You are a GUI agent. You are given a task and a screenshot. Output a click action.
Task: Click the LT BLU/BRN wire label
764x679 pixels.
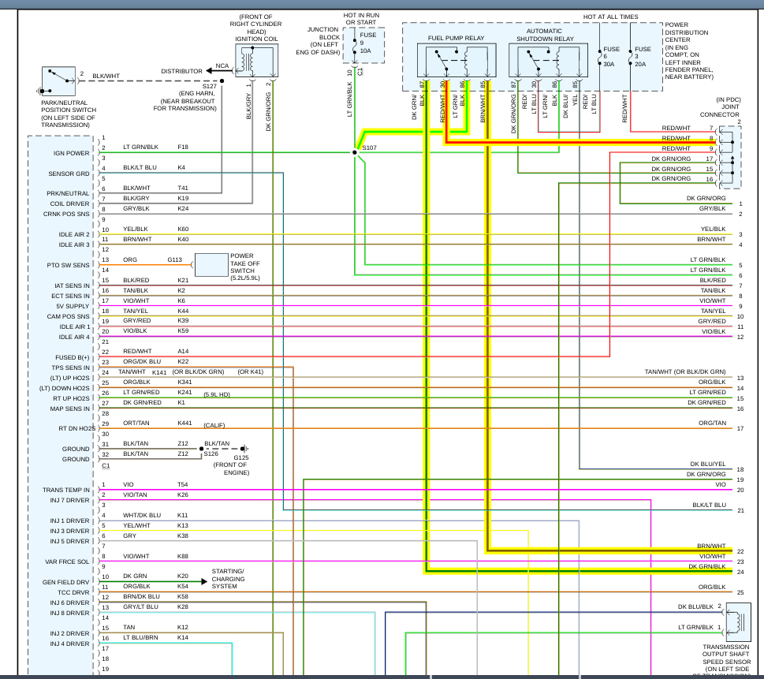tap(140, 637)
